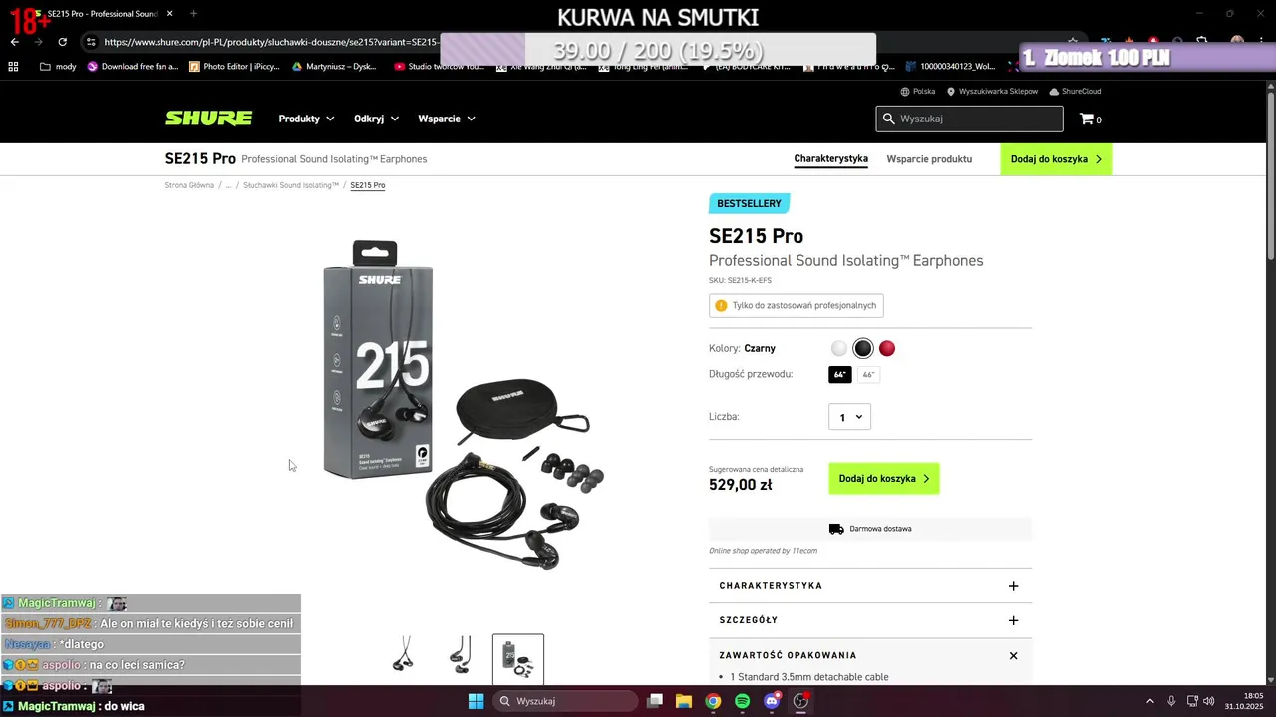Image resolution: width=1276 pixels, height=717 pixels.
Task: Expand the Szczegóły accordion section
Action: click(x=870, y=620)
